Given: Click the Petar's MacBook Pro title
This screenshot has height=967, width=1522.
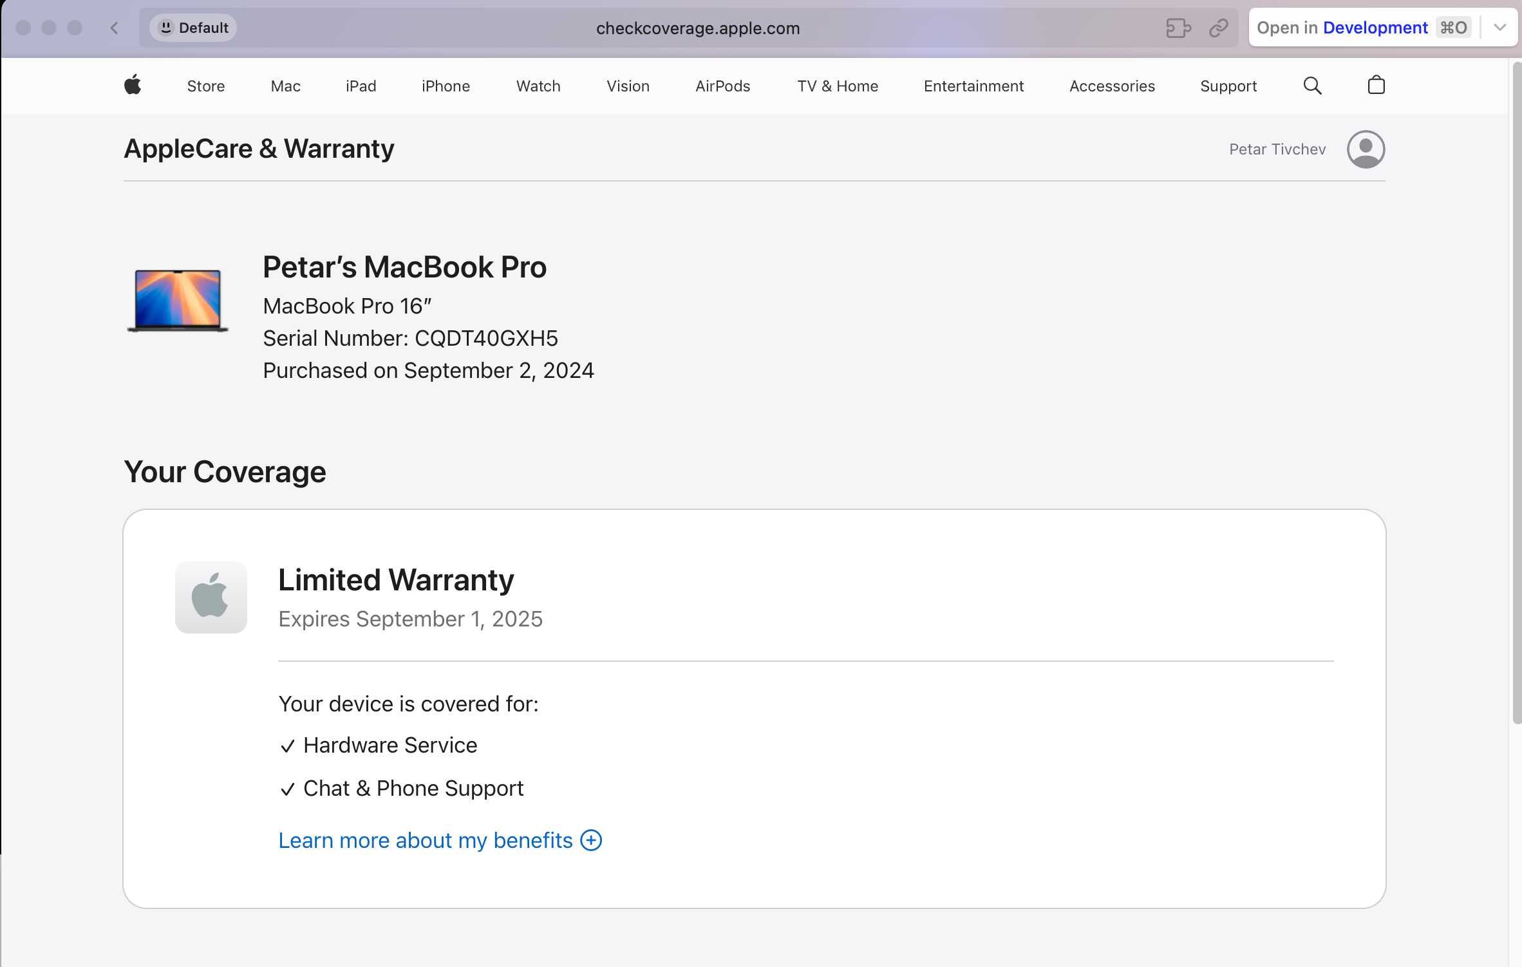Looking at the screenshot, I should (404, 267).
